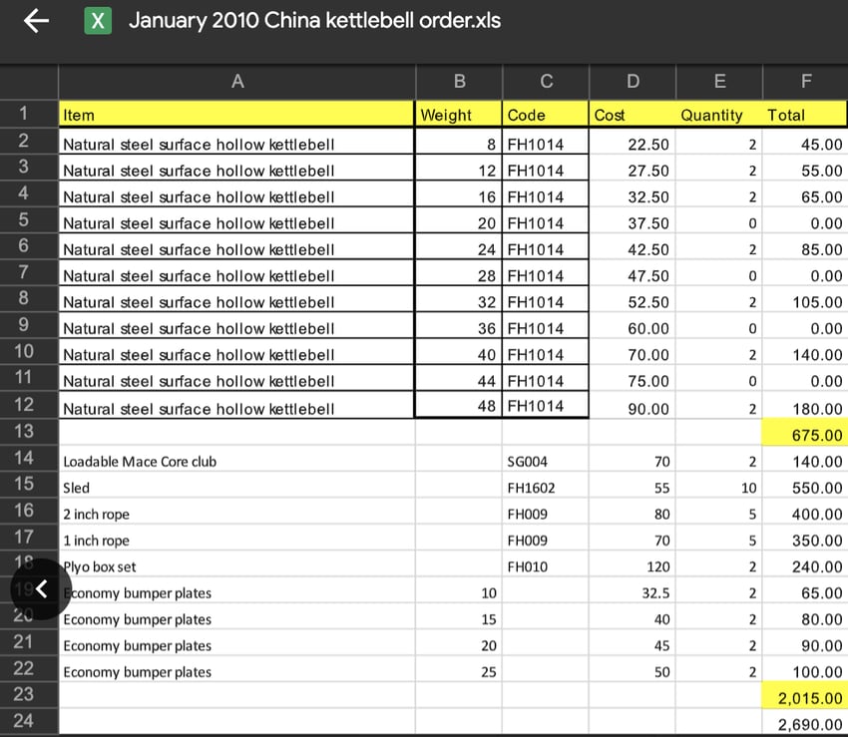Select row 24 header
Image resolution: width=848 pixels, height=737 pixels.
29,721
